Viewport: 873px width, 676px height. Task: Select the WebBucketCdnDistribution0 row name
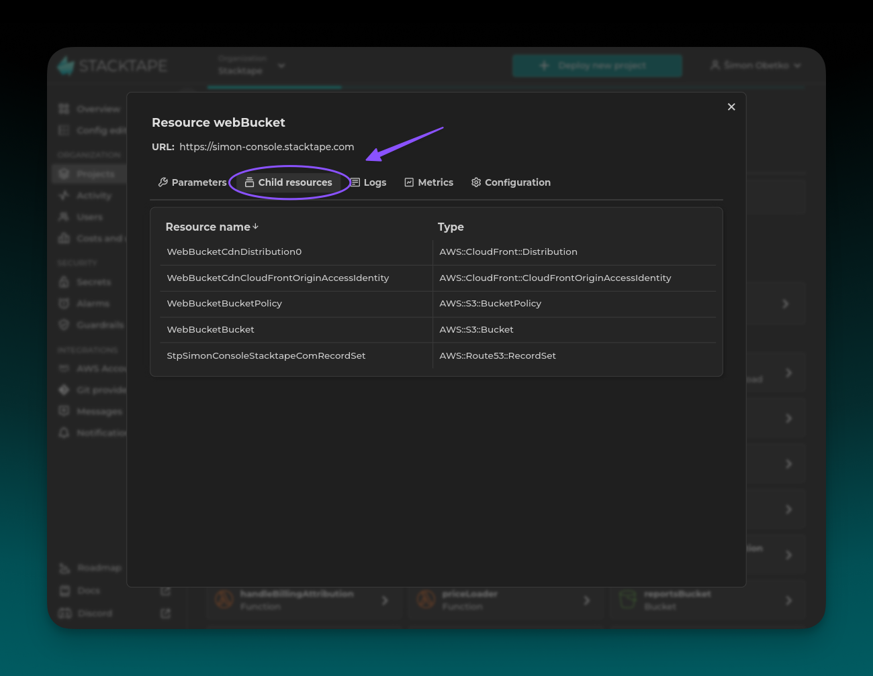click(x=234, y=251)
